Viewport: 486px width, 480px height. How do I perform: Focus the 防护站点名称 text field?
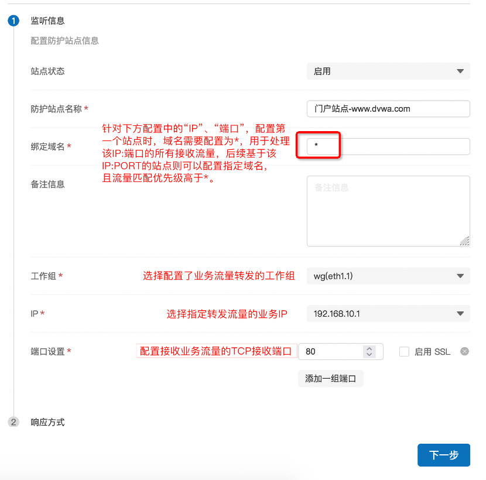(x=388, y=109)
